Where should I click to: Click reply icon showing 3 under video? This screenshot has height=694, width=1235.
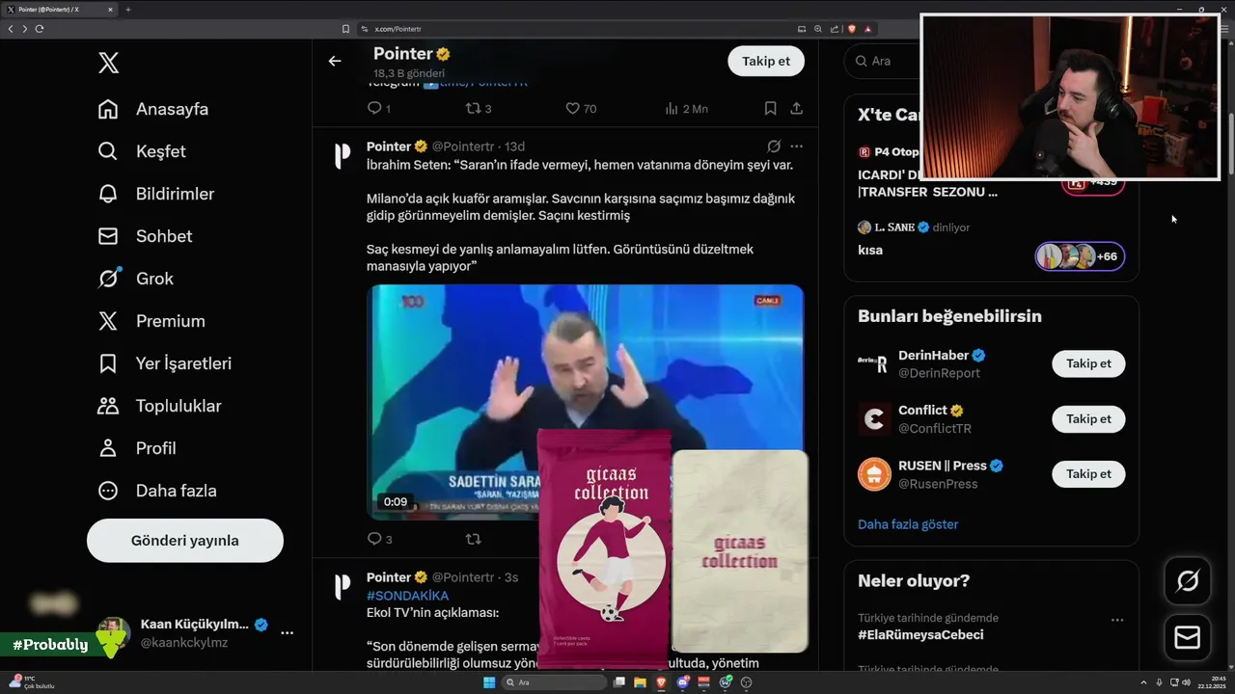point(379,539)
